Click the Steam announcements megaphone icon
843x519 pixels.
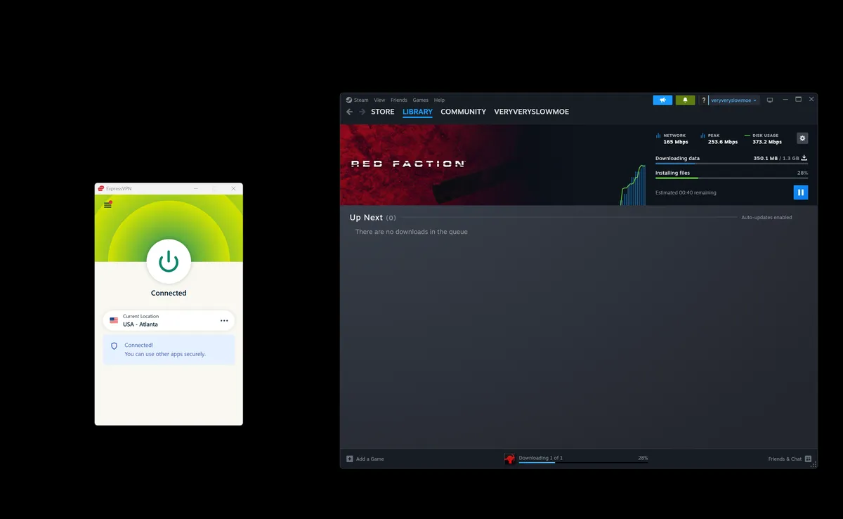(x=662, y=100)
